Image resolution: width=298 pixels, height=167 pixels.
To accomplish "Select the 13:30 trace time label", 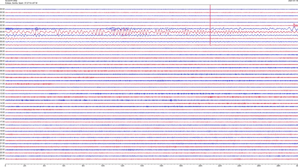I will [x=2, y=97].
